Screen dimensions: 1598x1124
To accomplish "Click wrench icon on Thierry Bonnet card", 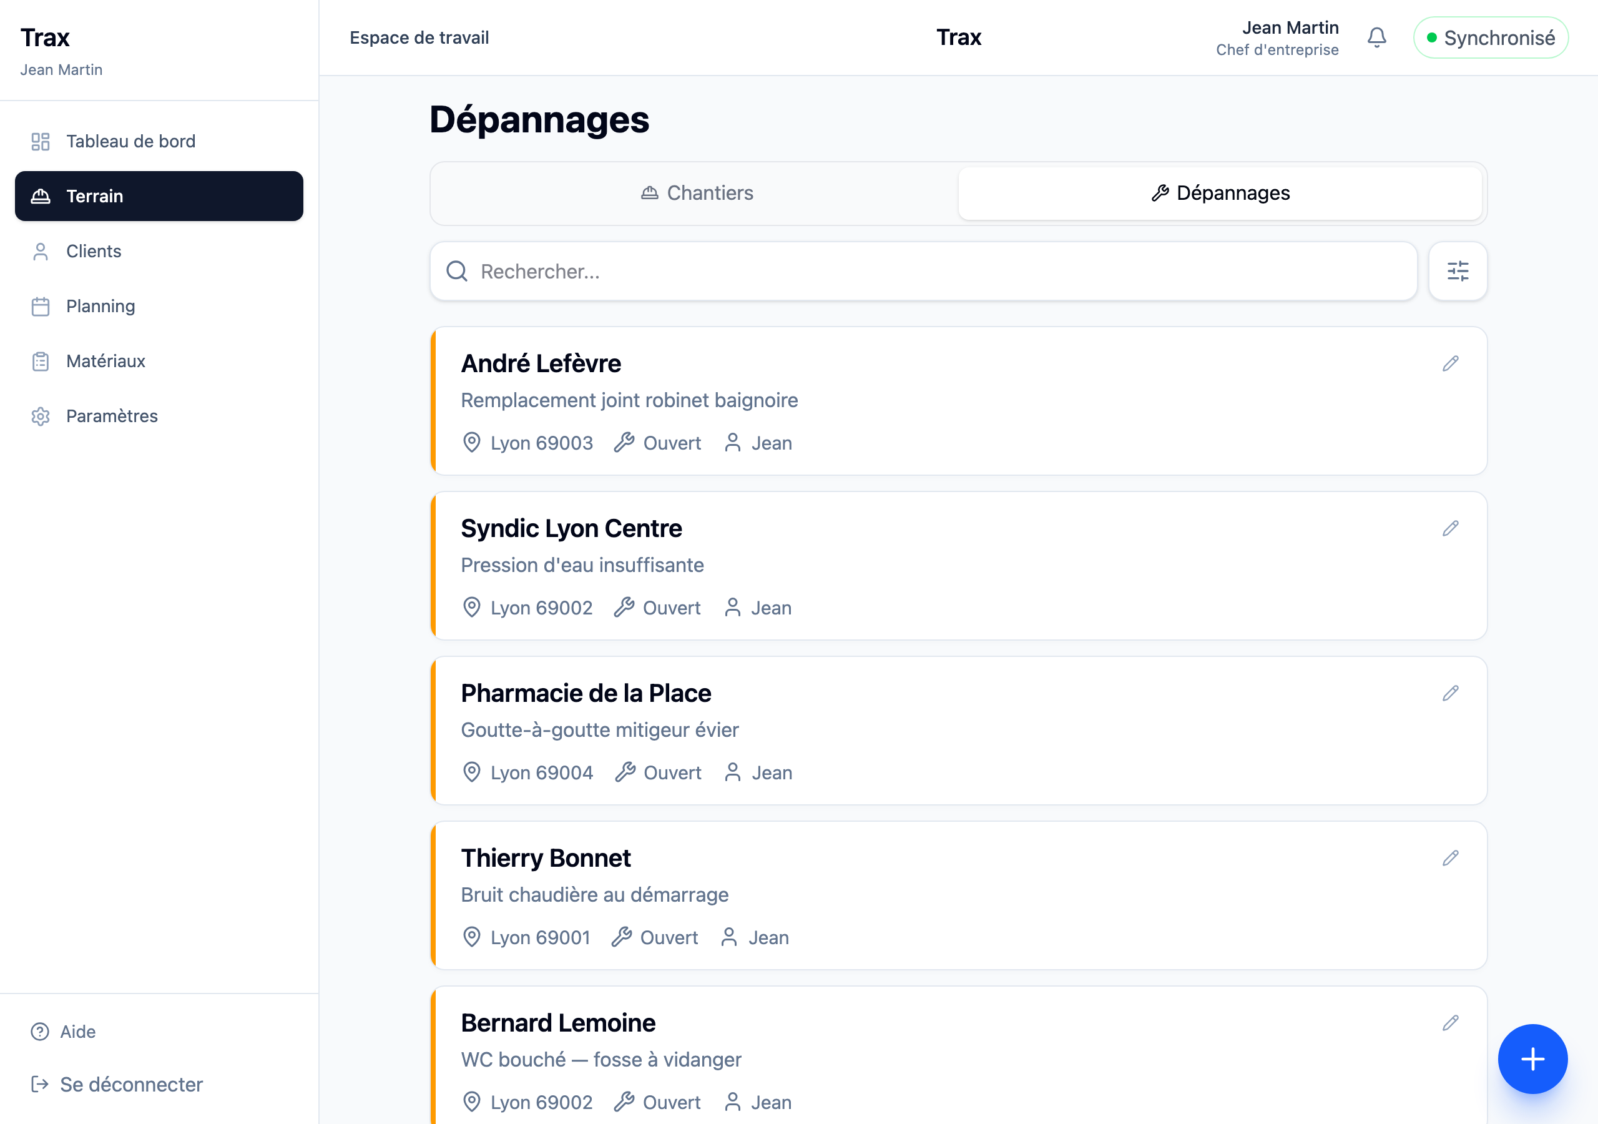I will (x=621, y=937).
